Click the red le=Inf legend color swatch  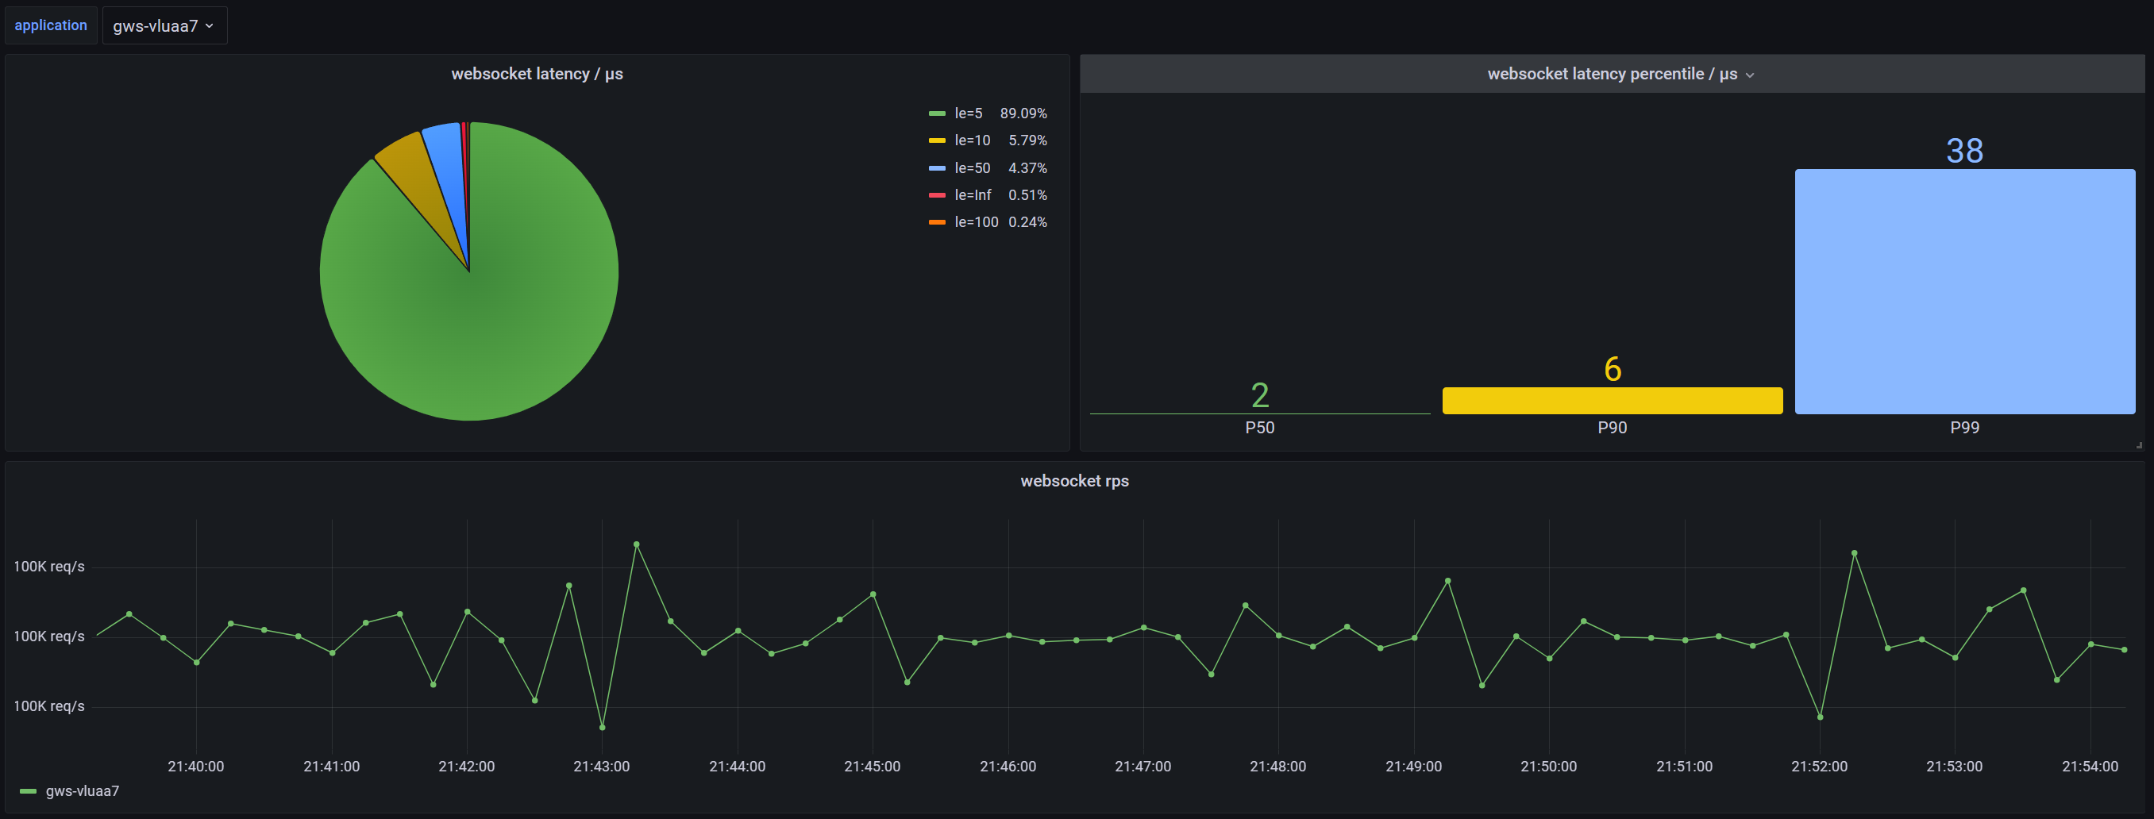point(937,195)
